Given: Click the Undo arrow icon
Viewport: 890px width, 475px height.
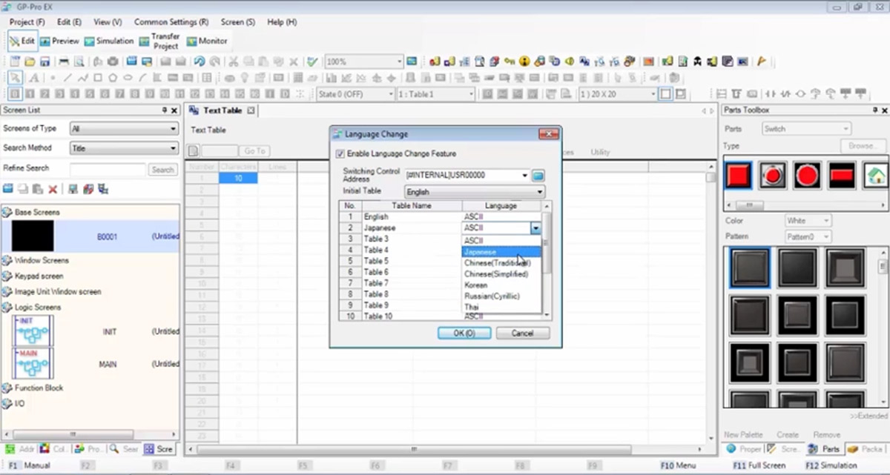Looking at the screenshot, I should pyautogui.click(x=199, y=62).
